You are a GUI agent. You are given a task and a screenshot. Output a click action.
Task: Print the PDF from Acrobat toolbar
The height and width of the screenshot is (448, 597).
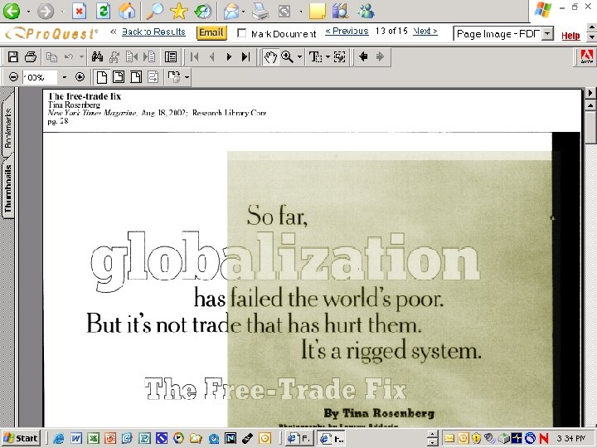31,56
